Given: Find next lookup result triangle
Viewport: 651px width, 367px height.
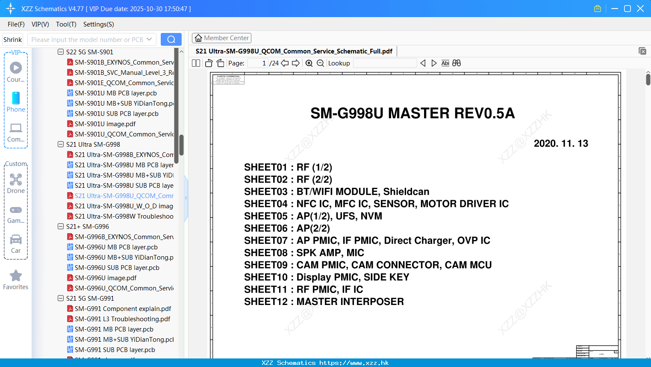Looking at the screenshot, I should (x=434, y=63).
